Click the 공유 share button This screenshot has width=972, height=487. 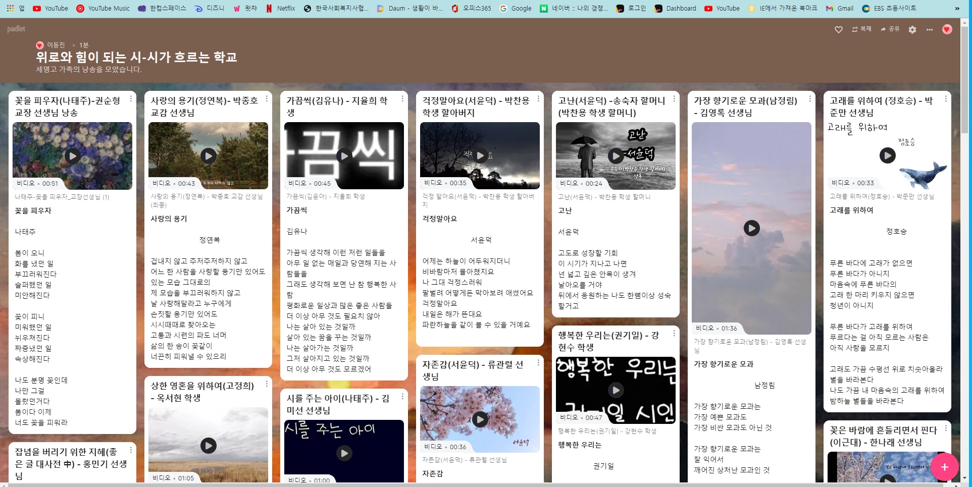[x=890, y=29]
